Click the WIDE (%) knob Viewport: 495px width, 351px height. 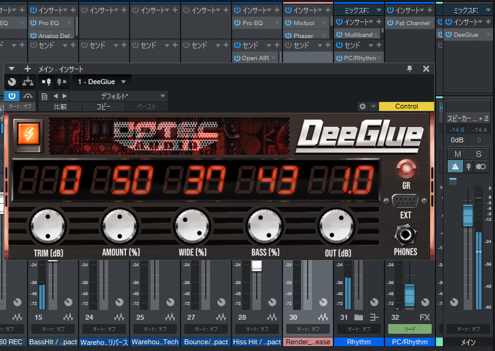192,226
